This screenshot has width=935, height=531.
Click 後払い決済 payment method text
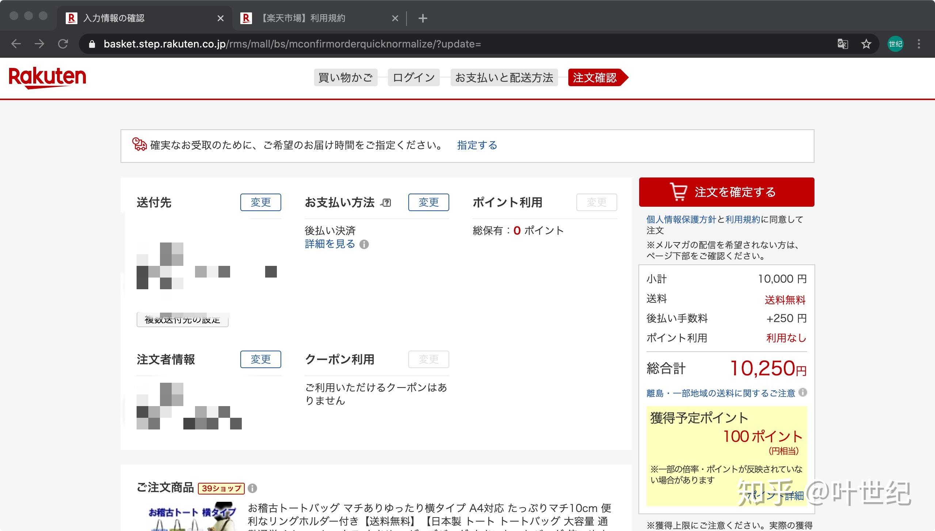[330, 230]
